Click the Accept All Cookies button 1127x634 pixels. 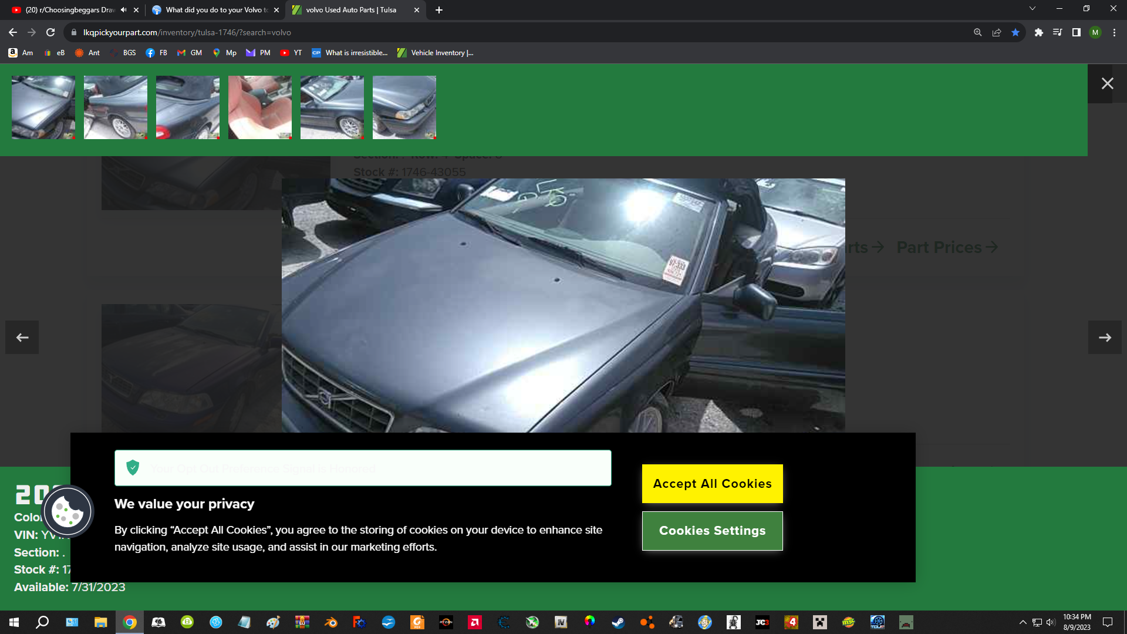pyautogui.click(x=712, y=483)
